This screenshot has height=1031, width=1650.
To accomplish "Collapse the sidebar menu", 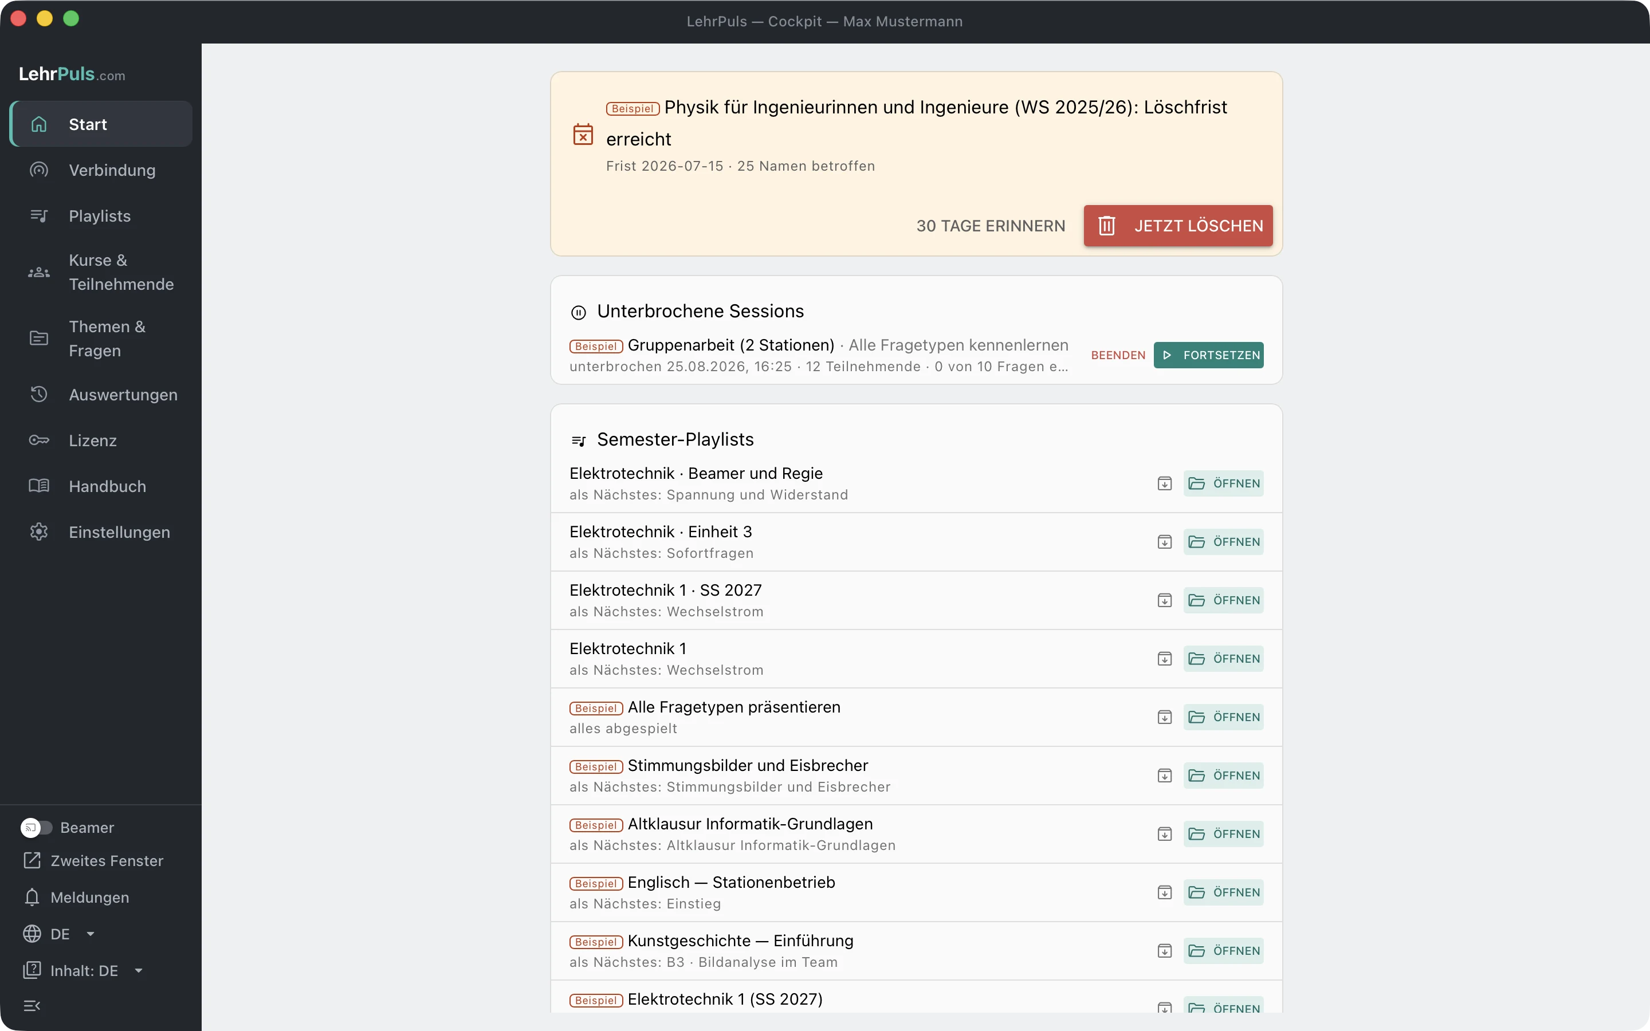I will [x=32, y=1006].
